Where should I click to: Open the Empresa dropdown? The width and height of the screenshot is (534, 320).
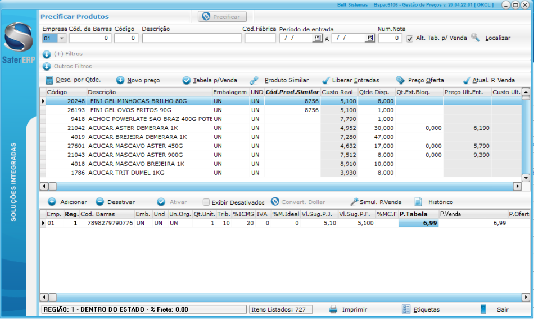pyautogui.click(x=61, y=38)
